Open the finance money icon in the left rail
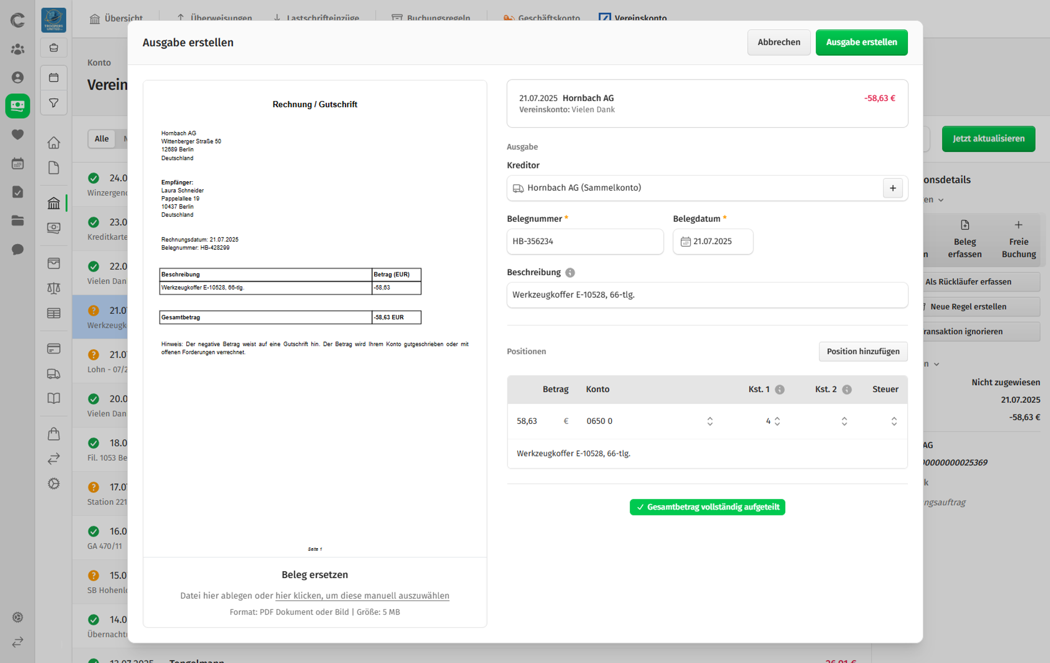 click(x=18, y=106)
